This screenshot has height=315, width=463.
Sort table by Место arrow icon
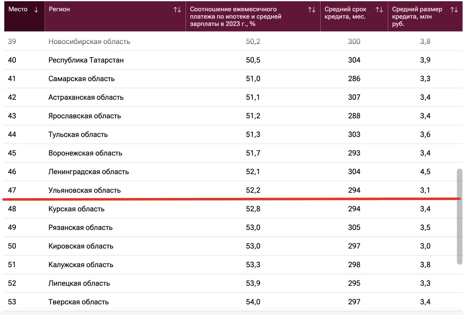(36, 10)
